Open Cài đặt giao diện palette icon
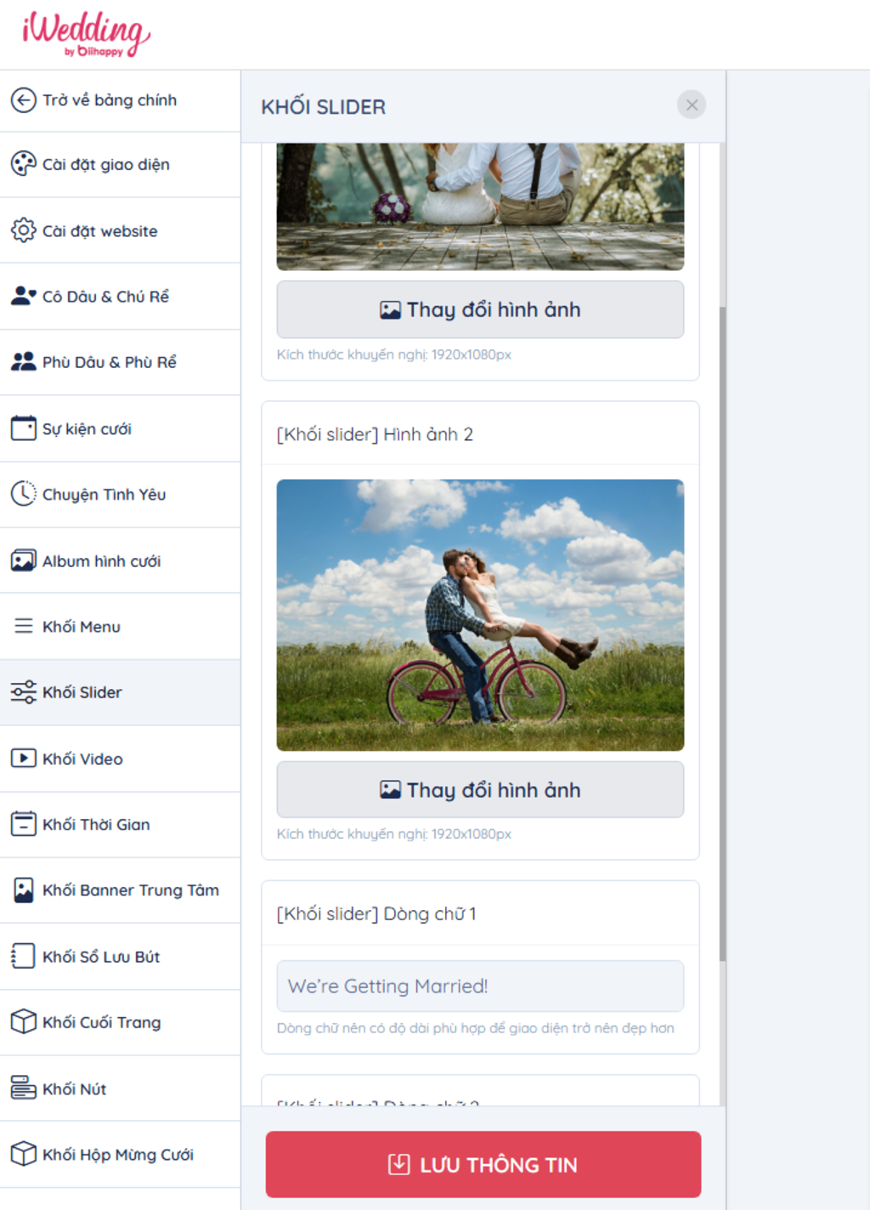Viewport: 870px width, 1210px height. coord(23,164)
